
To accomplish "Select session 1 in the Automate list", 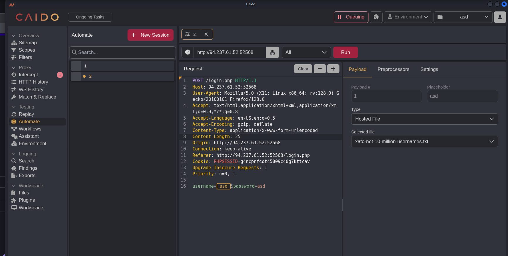I will 123,66.
